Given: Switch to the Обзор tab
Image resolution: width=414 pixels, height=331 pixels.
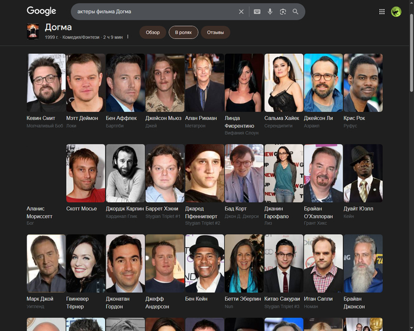Looking at the screenshot, I should tap(153, 33).
